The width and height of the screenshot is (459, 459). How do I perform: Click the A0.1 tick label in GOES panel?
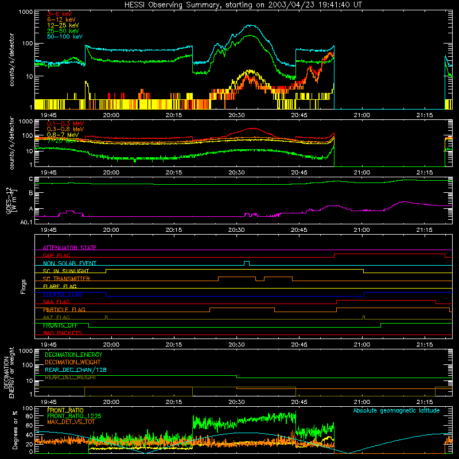[26, 222]
